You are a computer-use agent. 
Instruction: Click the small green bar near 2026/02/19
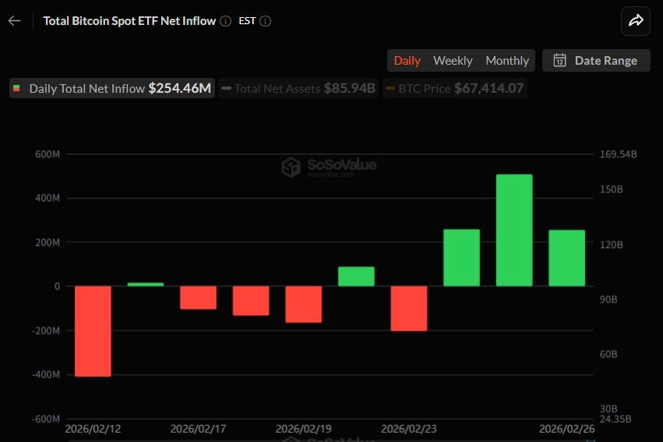coord(357,276)
